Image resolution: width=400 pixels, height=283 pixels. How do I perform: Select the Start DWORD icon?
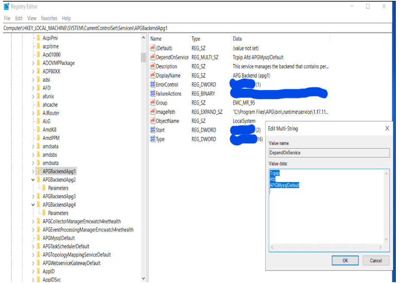pyautogui.click(x=152, y=130)
